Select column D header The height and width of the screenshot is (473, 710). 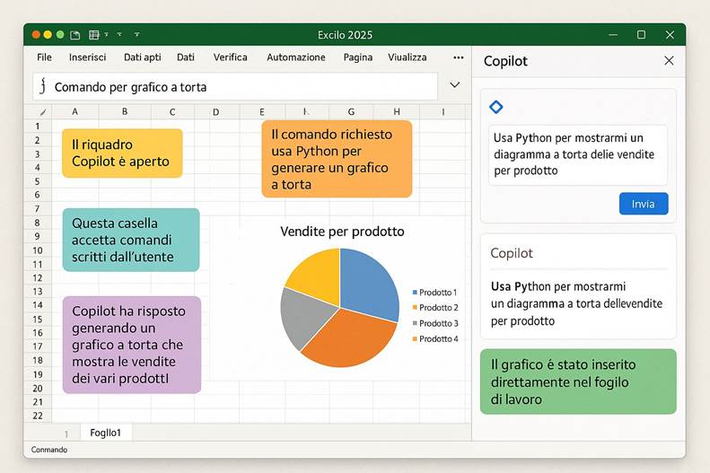tap(216, 112)
